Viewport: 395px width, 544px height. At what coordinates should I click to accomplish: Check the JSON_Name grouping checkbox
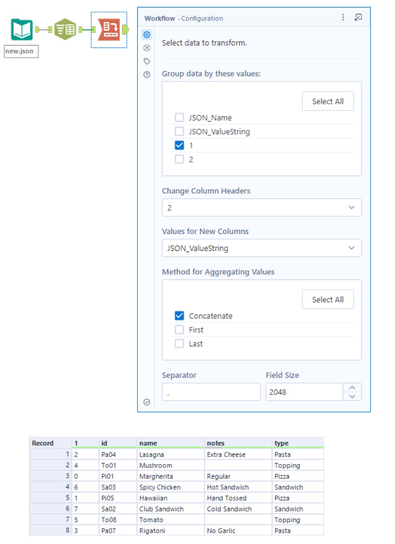tap(179, 118)
